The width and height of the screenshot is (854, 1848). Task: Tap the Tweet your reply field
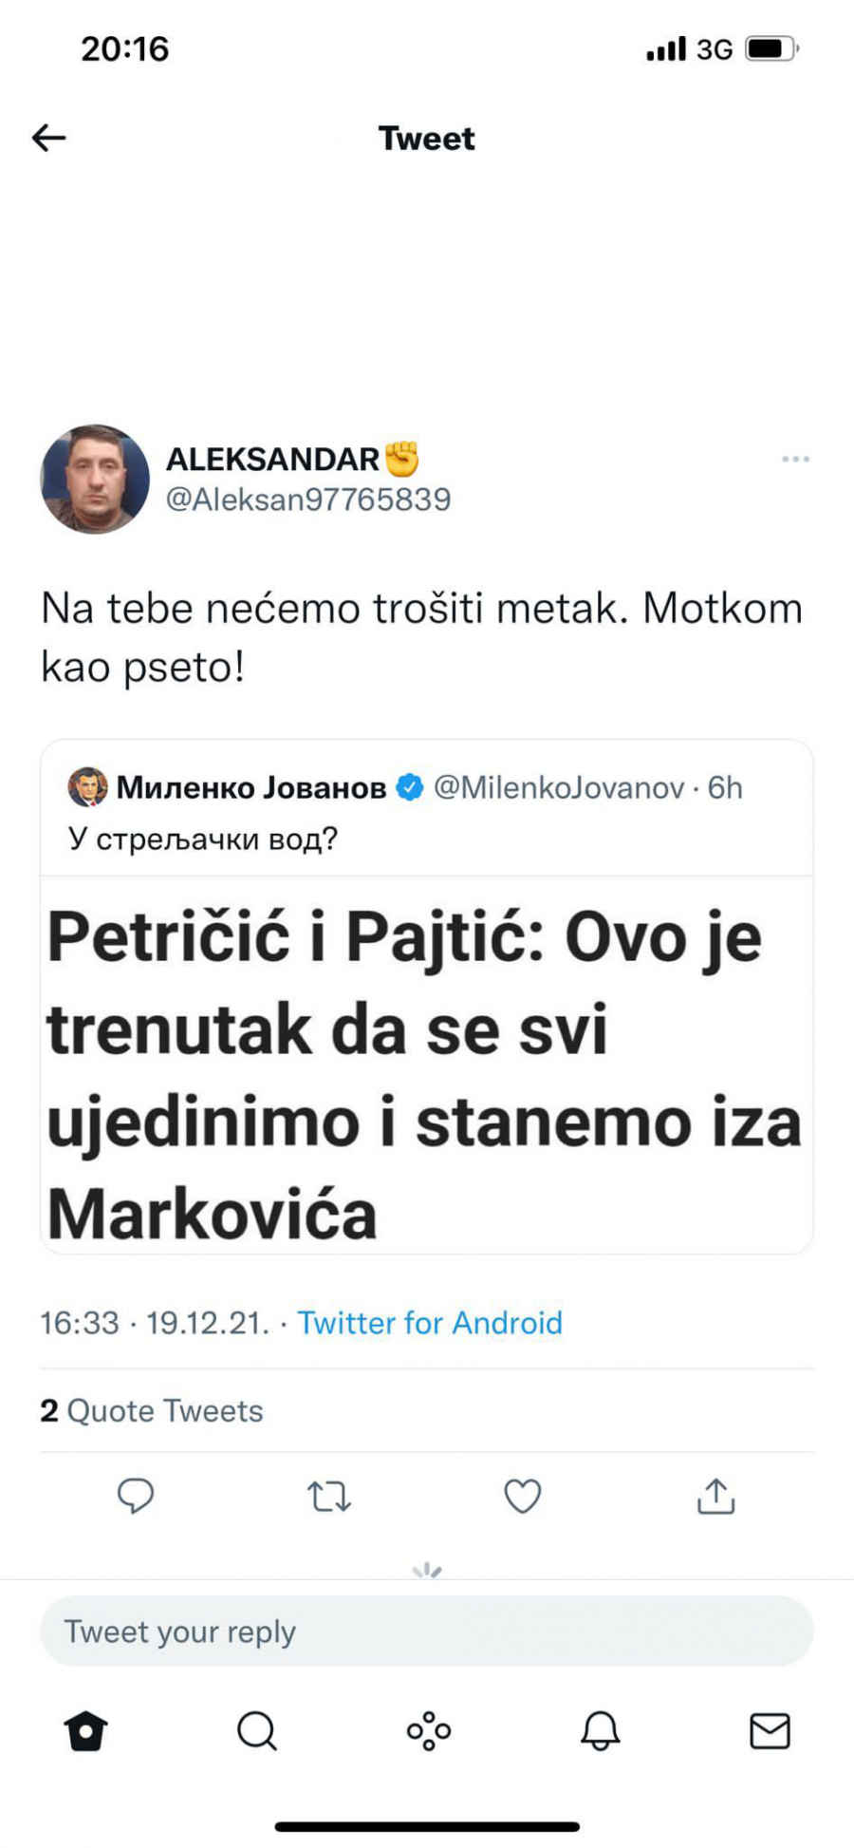pos(427,1631)
